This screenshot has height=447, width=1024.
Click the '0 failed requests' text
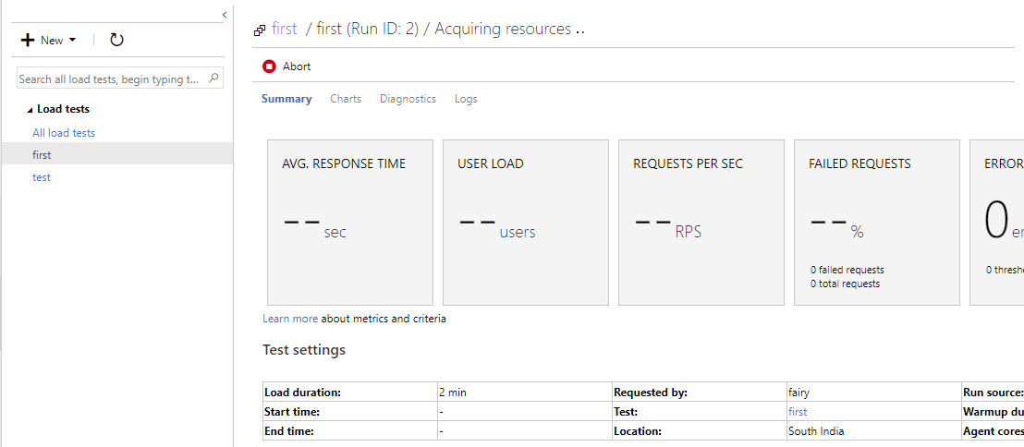click(x=847, y=270)
